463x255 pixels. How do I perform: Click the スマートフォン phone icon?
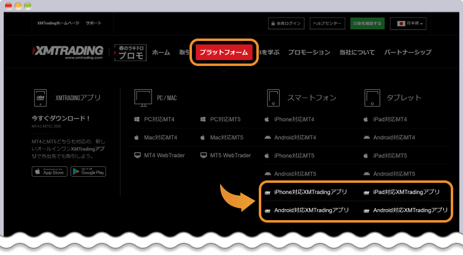[273, 98]
